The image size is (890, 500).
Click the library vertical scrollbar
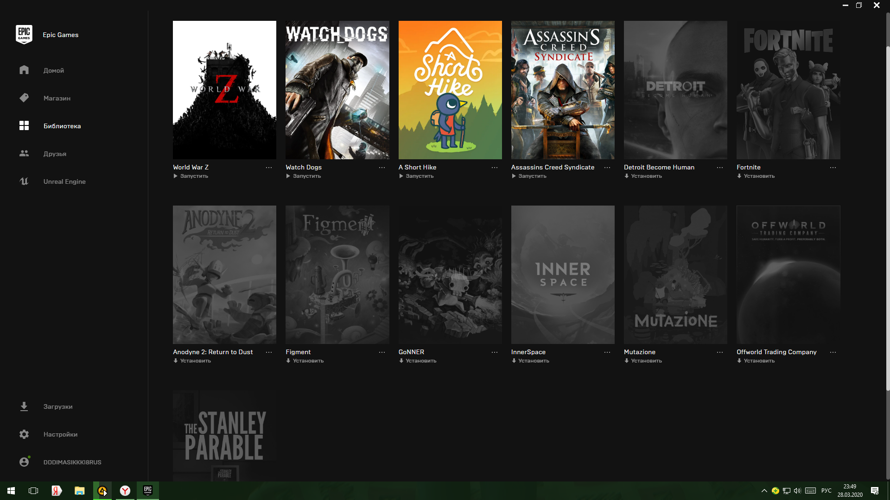(888, 219)
